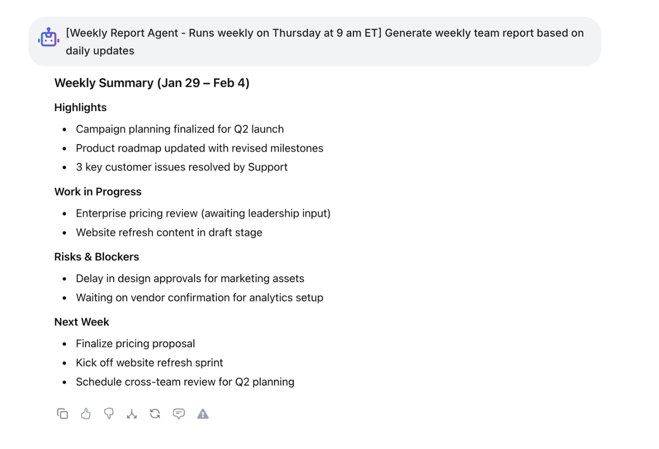Image resolution: width=659 pixels, height=449 pixels.
Task: Copy the weekly summary response
Action: point(62,414)
